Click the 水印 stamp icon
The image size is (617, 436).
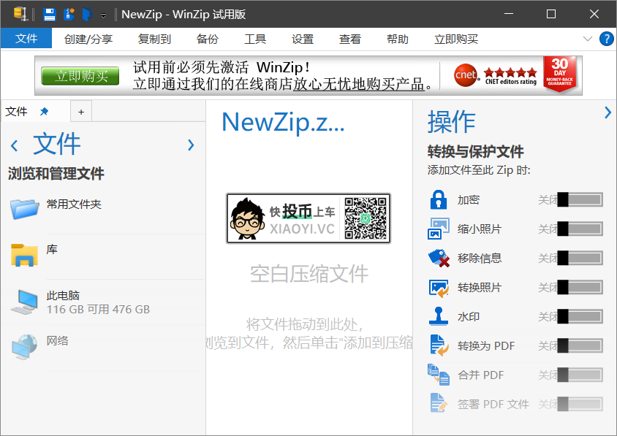[439, 316]
